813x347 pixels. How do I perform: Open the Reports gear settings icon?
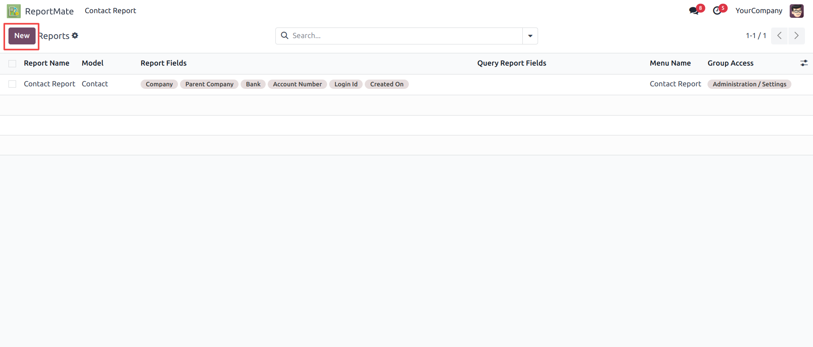(x=75, y=36)
